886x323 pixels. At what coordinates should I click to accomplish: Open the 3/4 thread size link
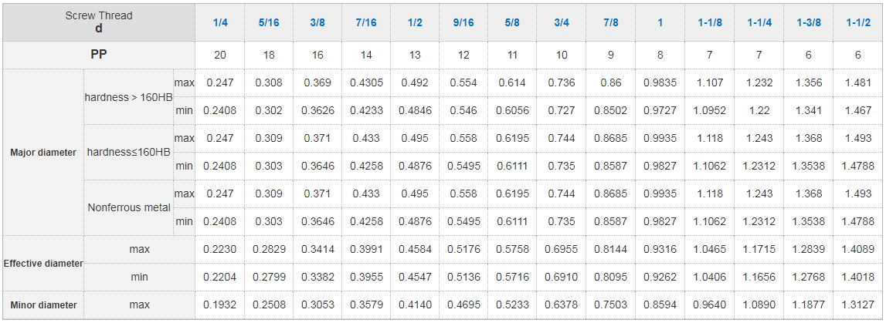click(x=562, y=23)
